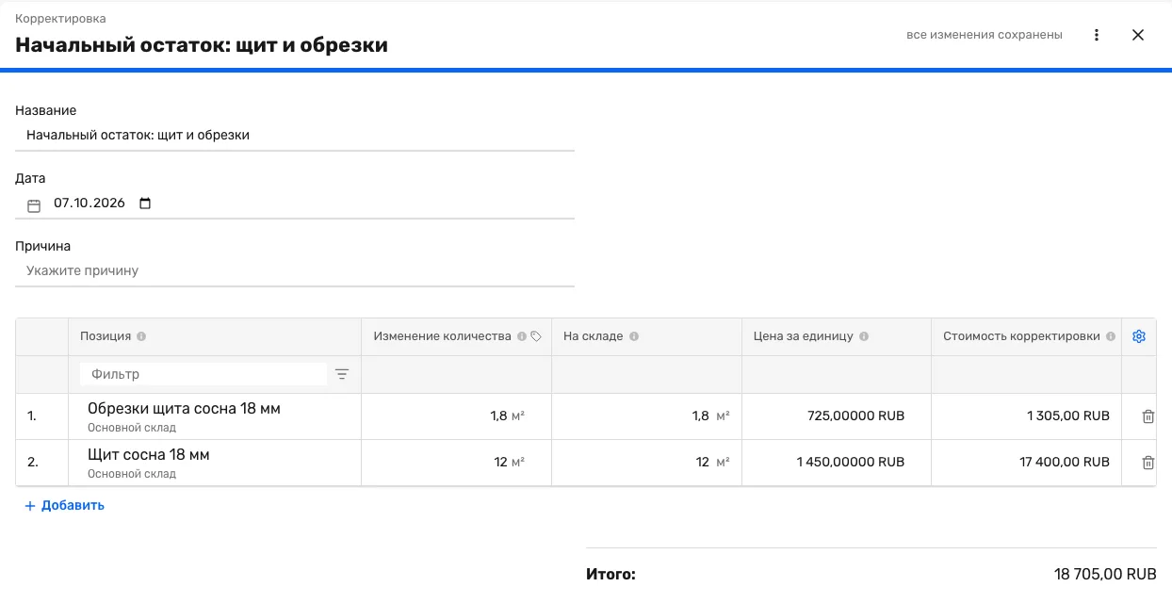Open the three-dot more options menu

1097,35
